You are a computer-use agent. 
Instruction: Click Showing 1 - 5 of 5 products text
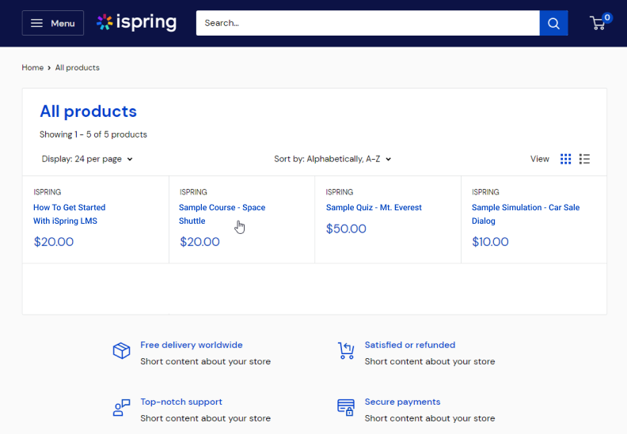[93, 134]
